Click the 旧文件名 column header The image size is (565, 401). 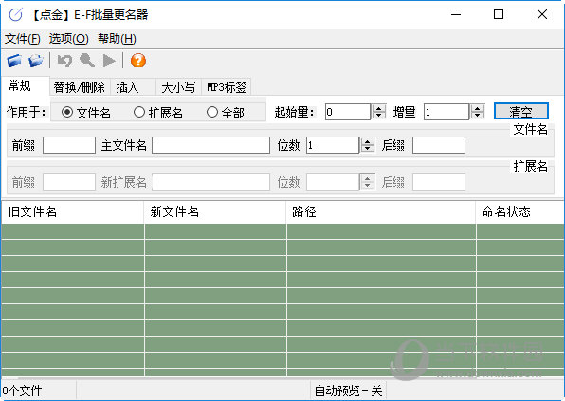[x=73, y=211]
